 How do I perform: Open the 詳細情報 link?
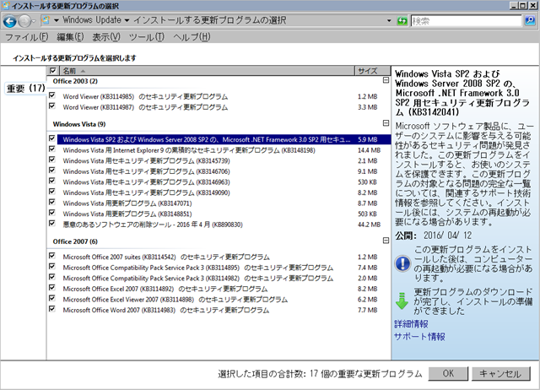pos(411,324)
